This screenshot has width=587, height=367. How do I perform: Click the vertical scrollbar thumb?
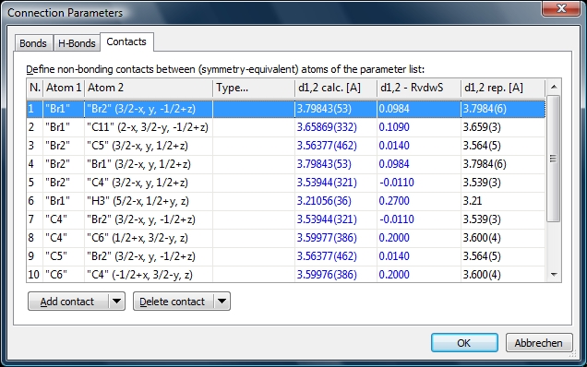tap(553, 159)
